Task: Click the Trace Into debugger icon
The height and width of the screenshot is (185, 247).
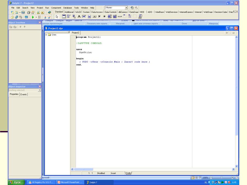Action: (x=45, y=17)
